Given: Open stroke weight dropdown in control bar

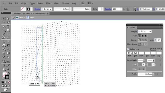Looking at the screenshot, I should tap(51, 9).
